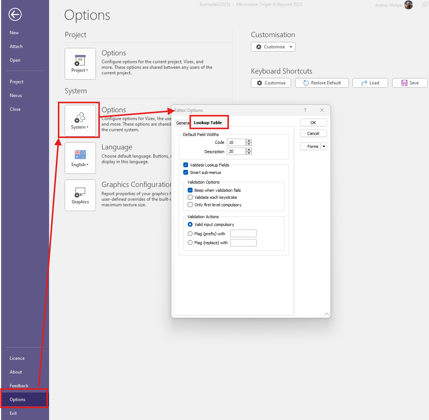This screenshot has height=420, width=429.
Task: Click the English language flag tile
Action: point(80,158)
